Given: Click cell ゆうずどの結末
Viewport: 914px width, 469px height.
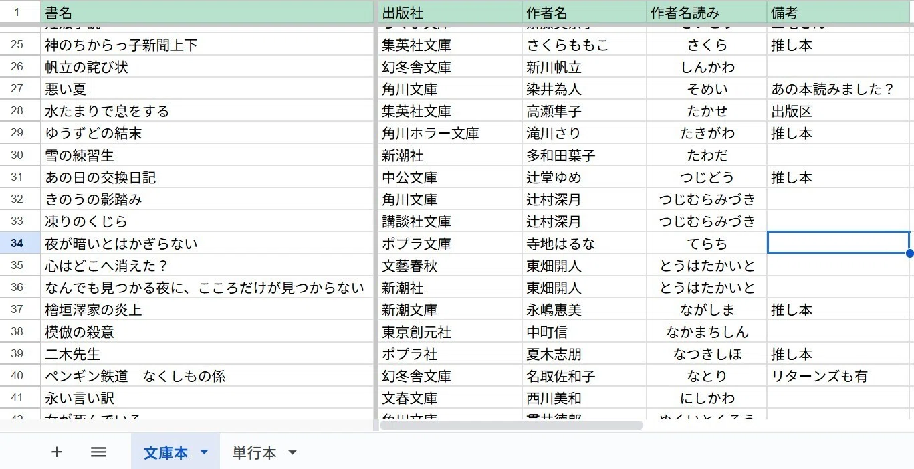Looking at the screenshot, I should point(207,133).
